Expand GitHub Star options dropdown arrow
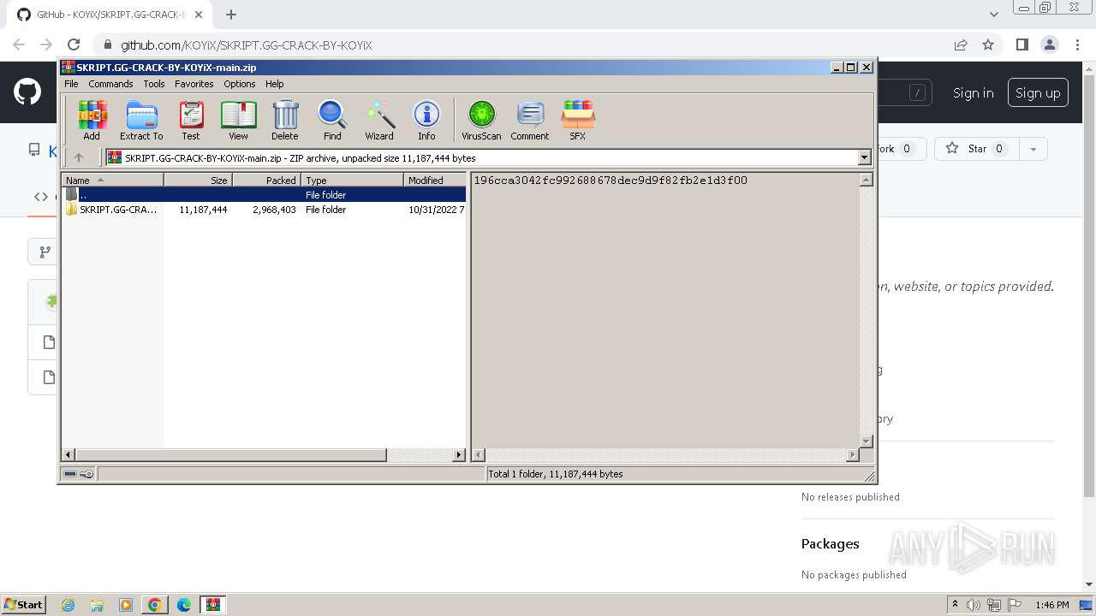This screenshot has height=616, width=1096. pos(1033,149)
